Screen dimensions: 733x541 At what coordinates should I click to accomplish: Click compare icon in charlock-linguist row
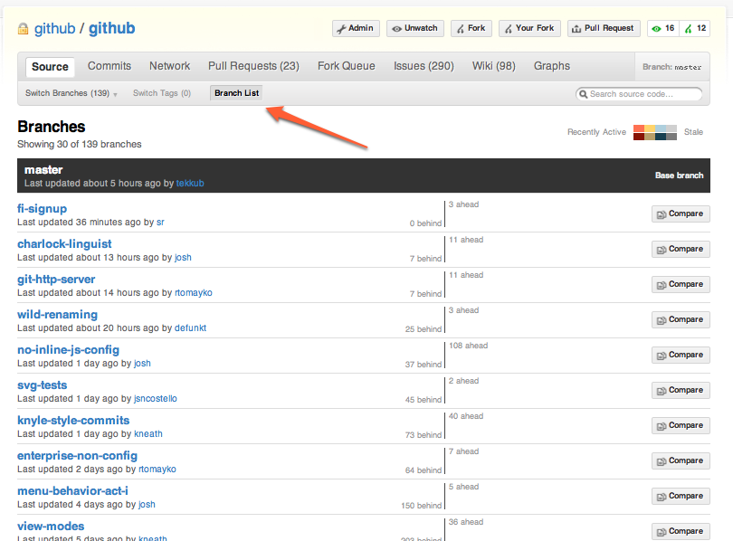tap(662, 250)
